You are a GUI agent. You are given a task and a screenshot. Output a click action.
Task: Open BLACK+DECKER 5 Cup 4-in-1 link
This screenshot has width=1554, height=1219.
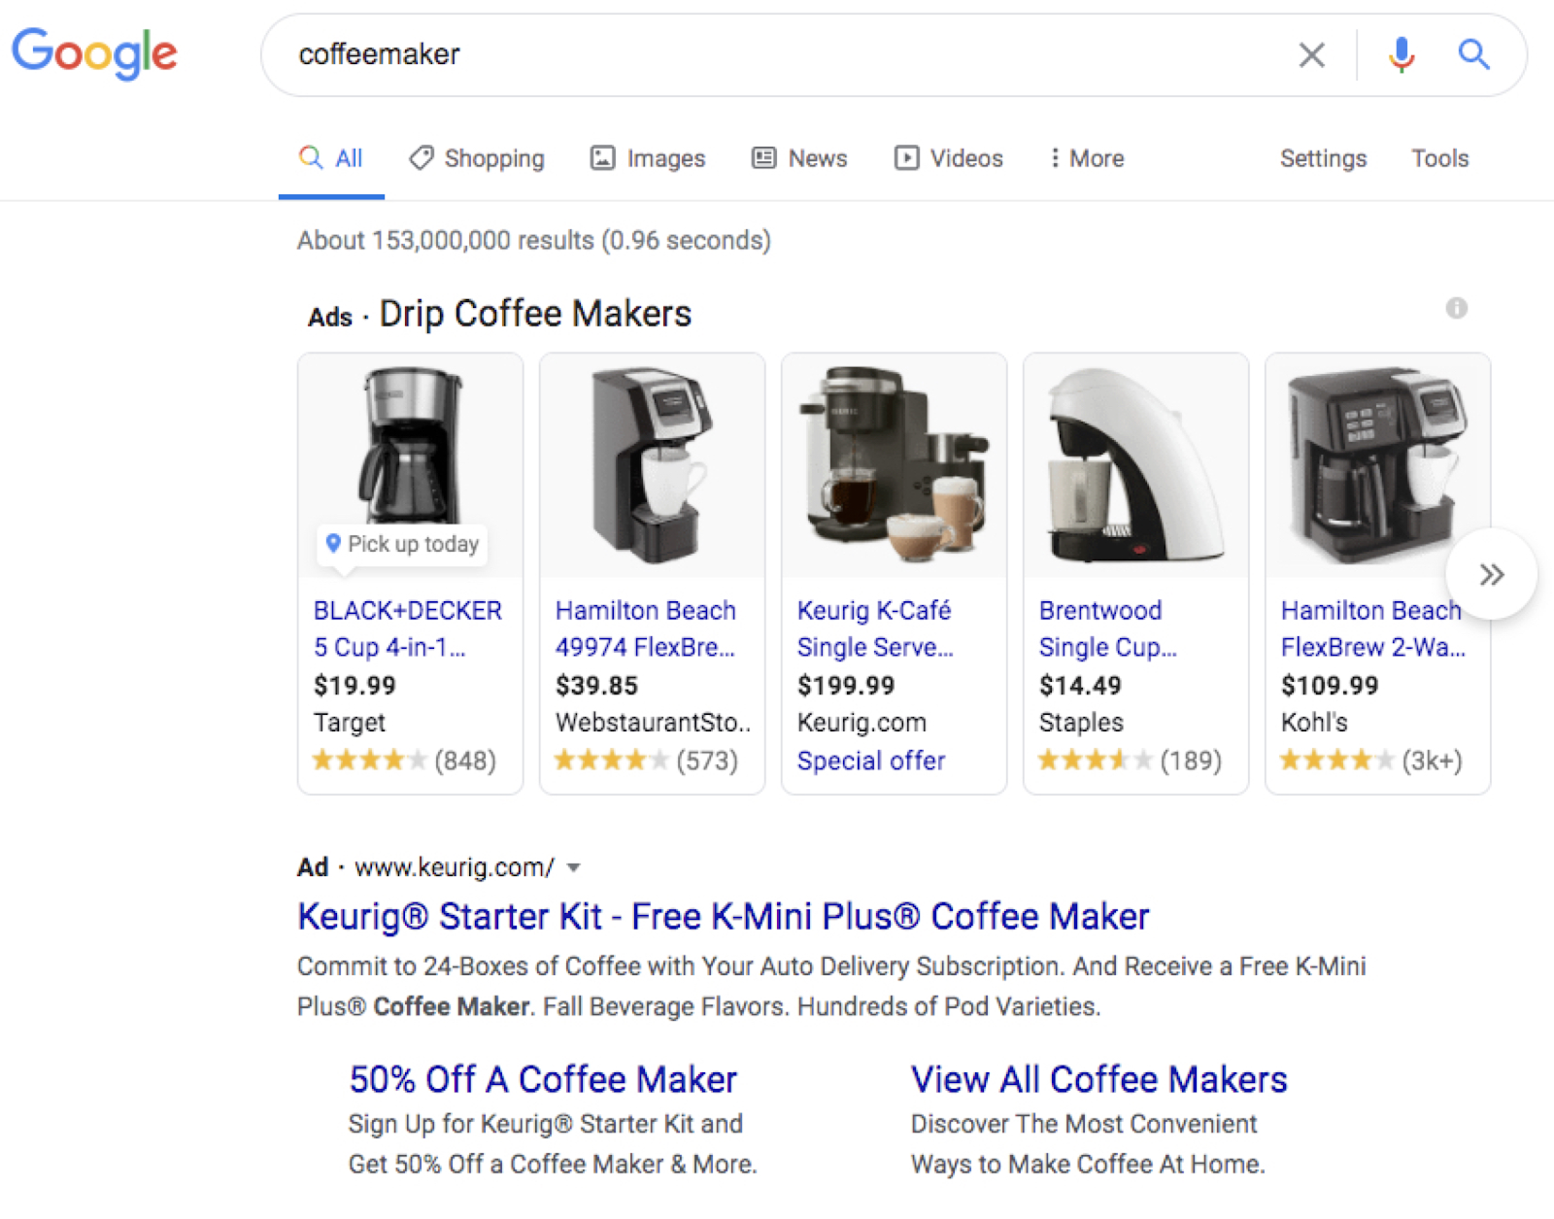coord(408,628)
